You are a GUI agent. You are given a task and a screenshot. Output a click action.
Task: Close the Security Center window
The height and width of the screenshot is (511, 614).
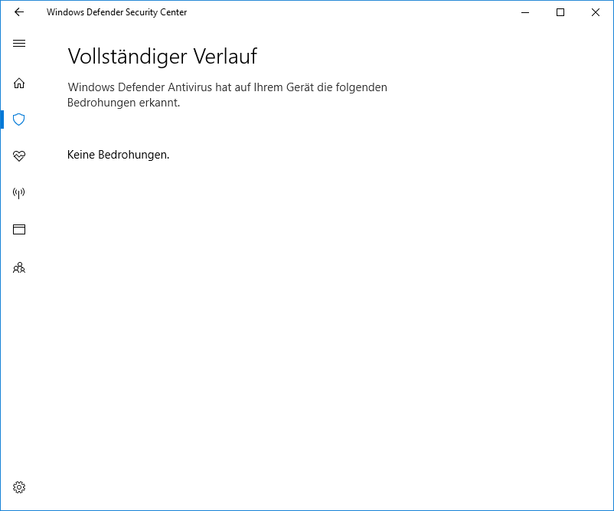[596, 12]
